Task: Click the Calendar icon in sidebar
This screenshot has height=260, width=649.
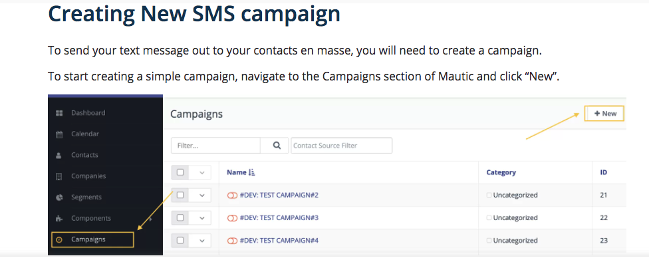Action: click(59, 134)
